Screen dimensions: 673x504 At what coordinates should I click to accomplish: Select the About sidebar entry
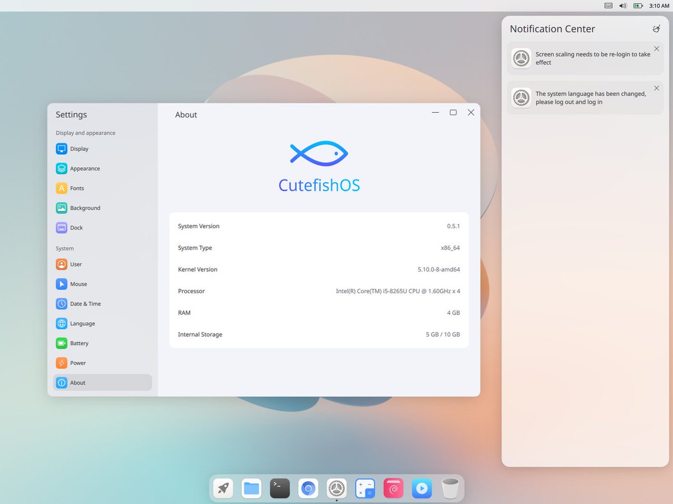click(103, 383)
